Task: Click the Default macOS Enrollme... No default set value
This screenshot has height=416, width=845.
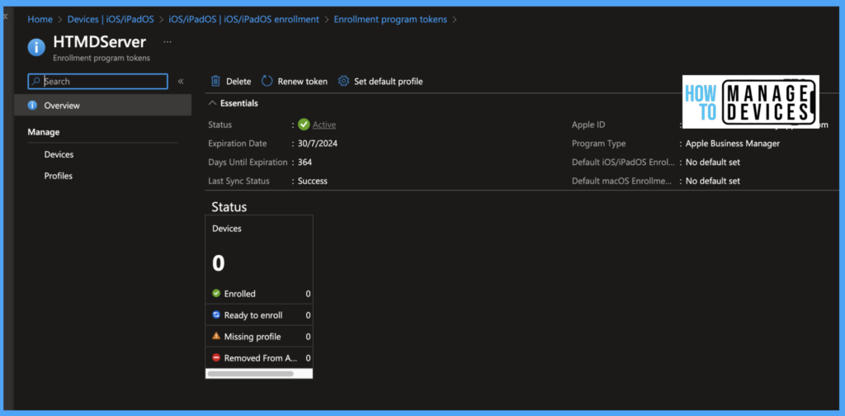Action: click(x=712, y=181)
